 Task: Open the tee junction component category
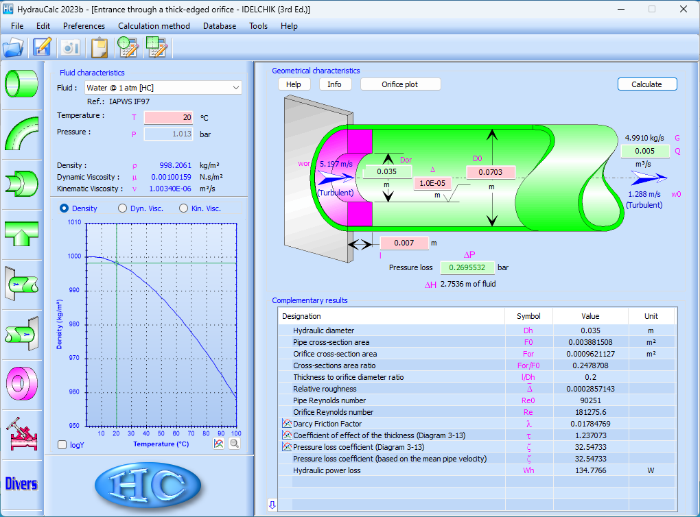(x=21, y=232)
